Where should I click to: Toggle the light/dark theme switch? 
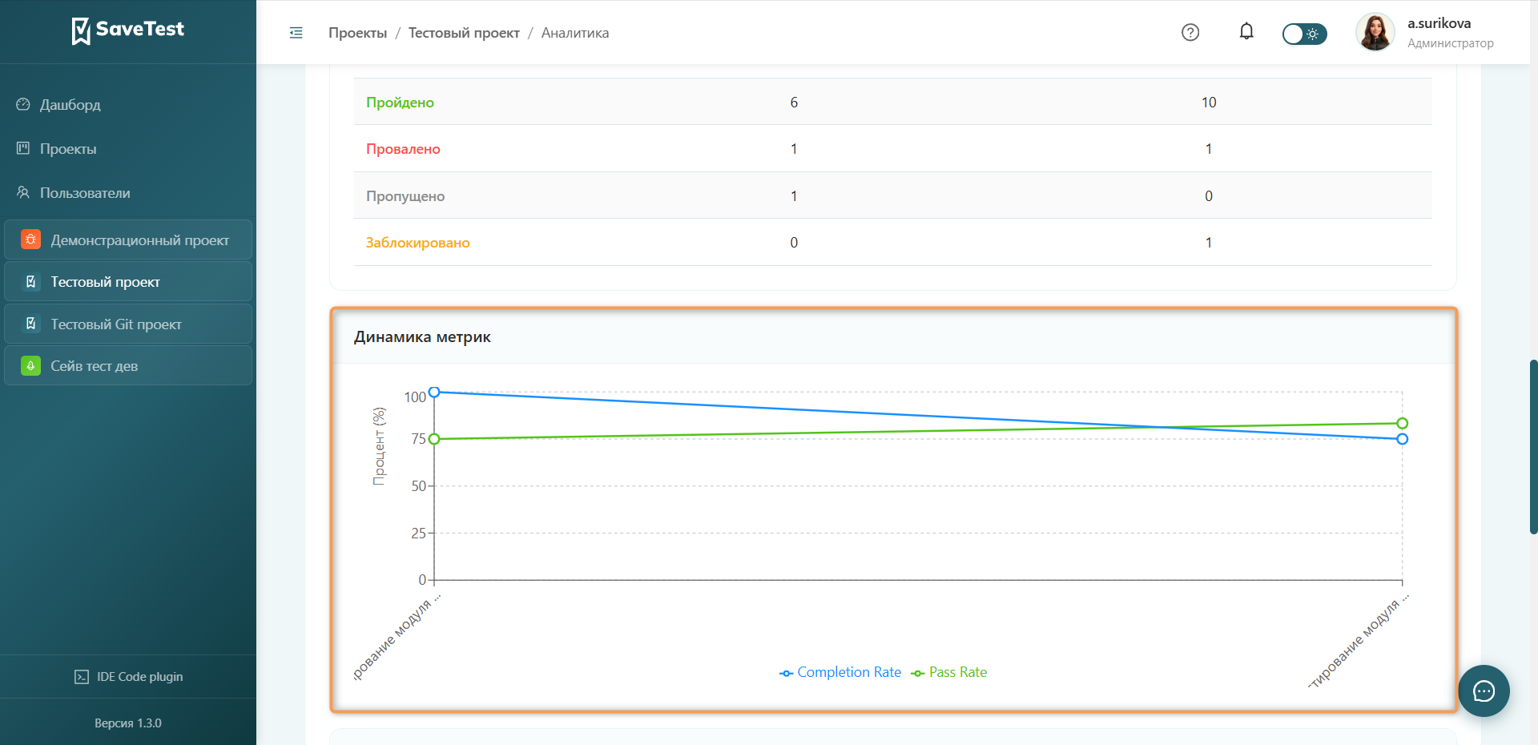pyautogui.click(x=1304, y=34)
